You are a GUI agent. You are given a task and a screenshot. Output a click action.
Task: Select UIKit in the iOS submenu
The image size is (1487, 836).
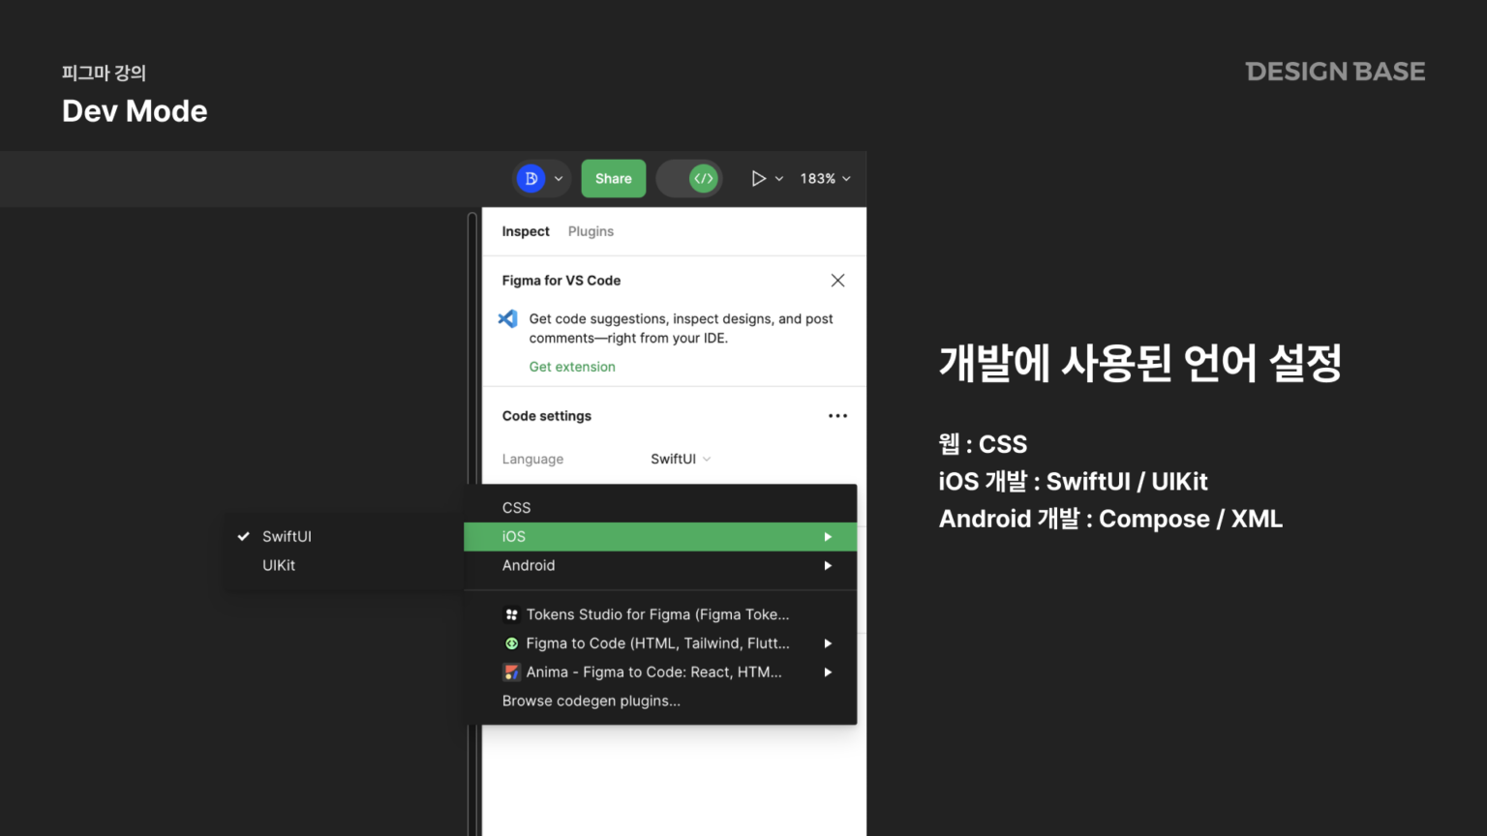279,565
